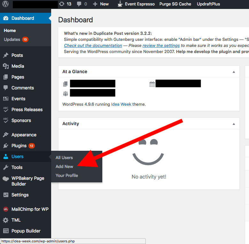Image resolution: width=249 pixels, height=244 pixels.
Task: Click the Posts pushpin icon
Action: (6, 55)
